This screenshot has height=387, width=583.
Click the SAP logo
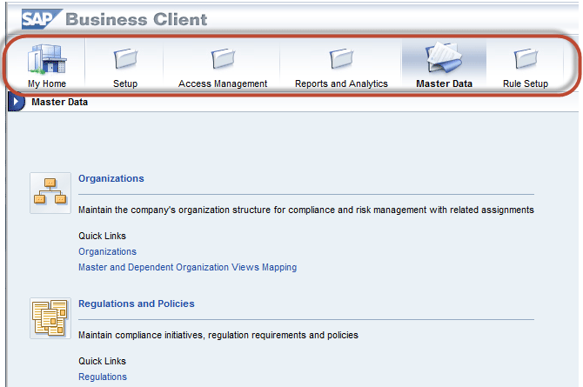[41, 19]
